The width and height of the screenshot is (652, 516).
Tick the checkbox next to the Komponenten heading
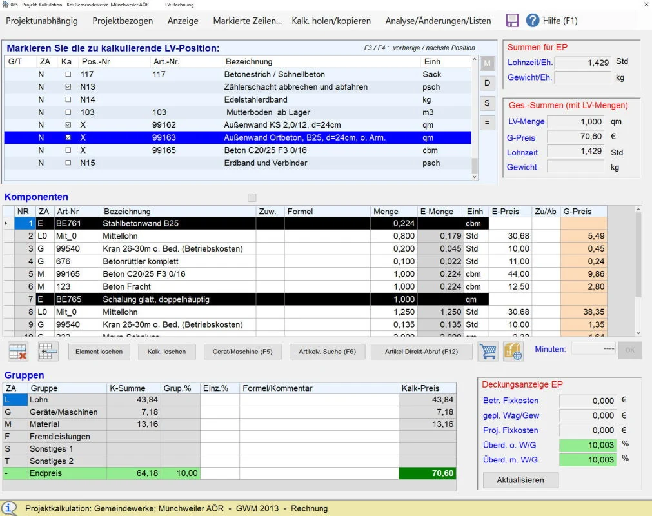(x=252, y=197)
